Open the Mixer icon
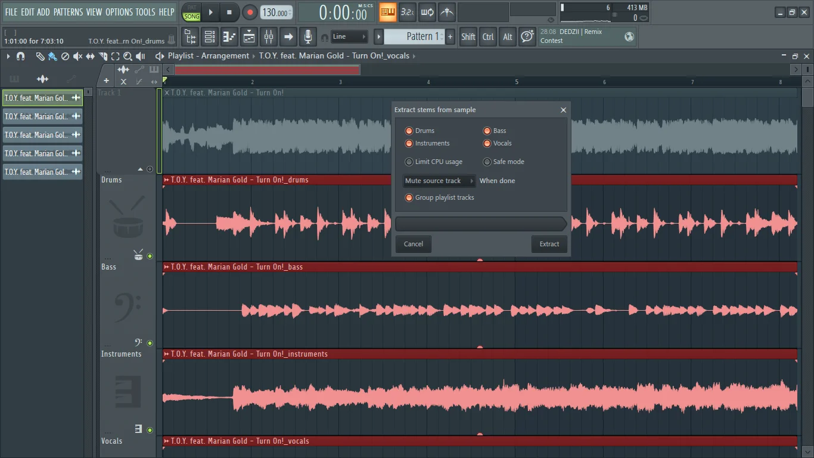814x458 pixels. [x=269, y=37]
